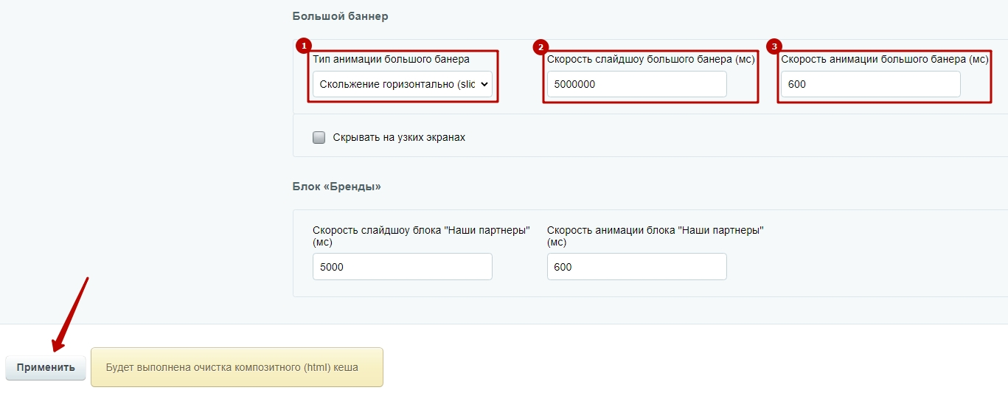The image size is (1008, 393).
Task: Click the yellow composite cache clearing notice
Action: pos(237,367)
